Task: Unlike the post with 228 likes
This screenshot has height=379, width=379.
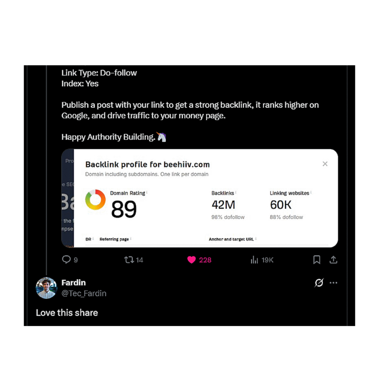Action: 192,260
